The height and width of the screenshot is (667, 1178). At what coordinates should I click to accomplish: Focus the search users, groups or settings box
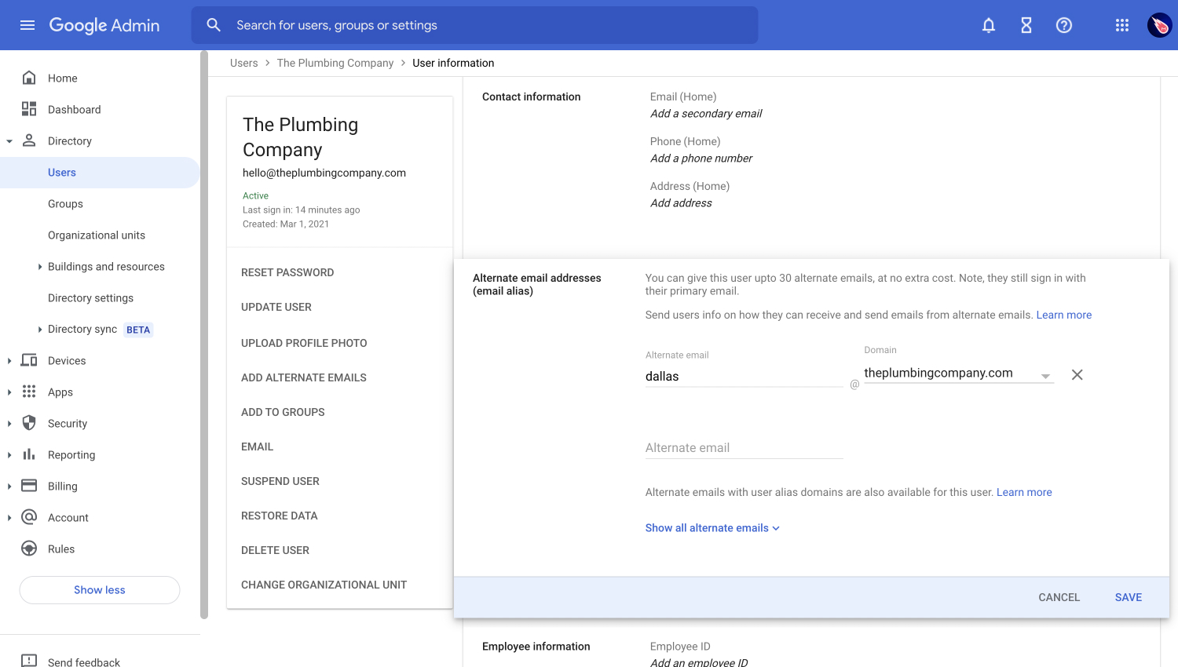475,25
